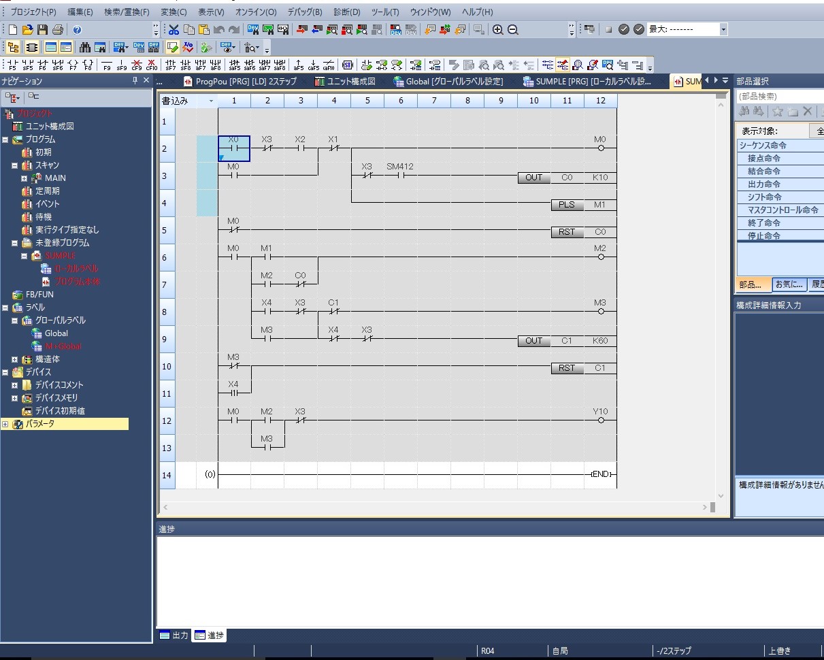Open the 変換(C) menu

click(x=174, y=12)
